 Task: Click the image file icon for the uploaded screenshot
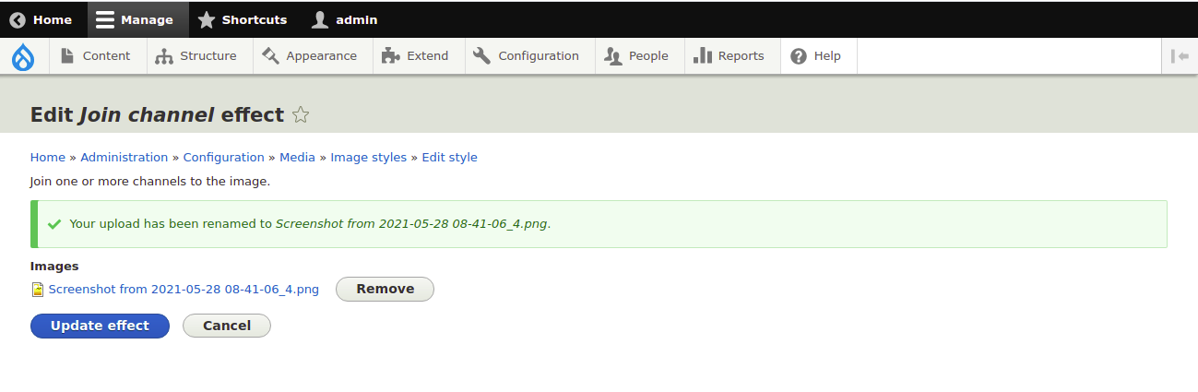[38, 290]
